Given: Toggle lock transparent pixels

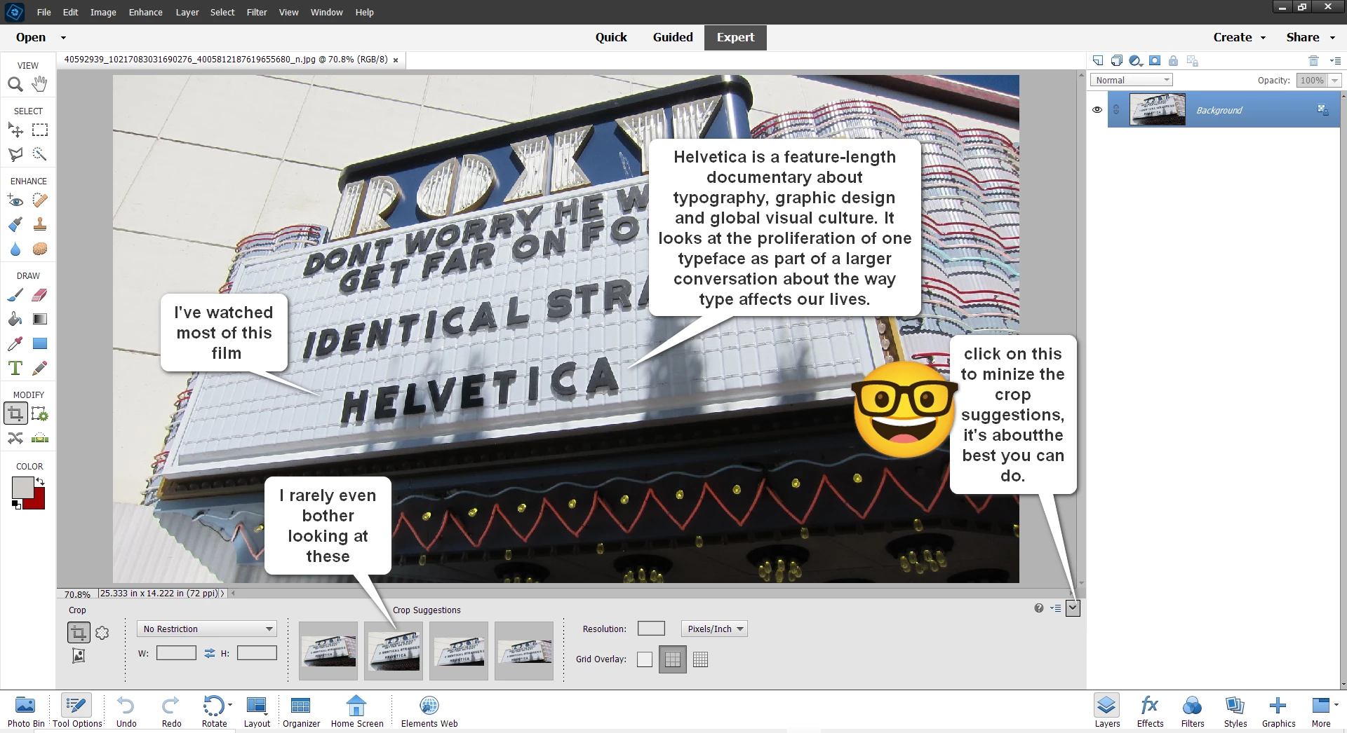Looking at the screenshot, I should (x=1192, y=61).
